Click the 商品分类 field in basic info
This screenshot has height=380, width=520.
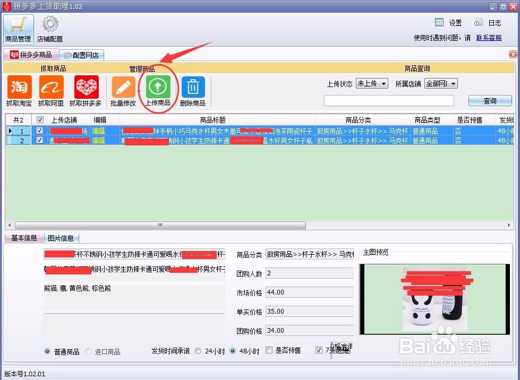(x=310, y=254)
